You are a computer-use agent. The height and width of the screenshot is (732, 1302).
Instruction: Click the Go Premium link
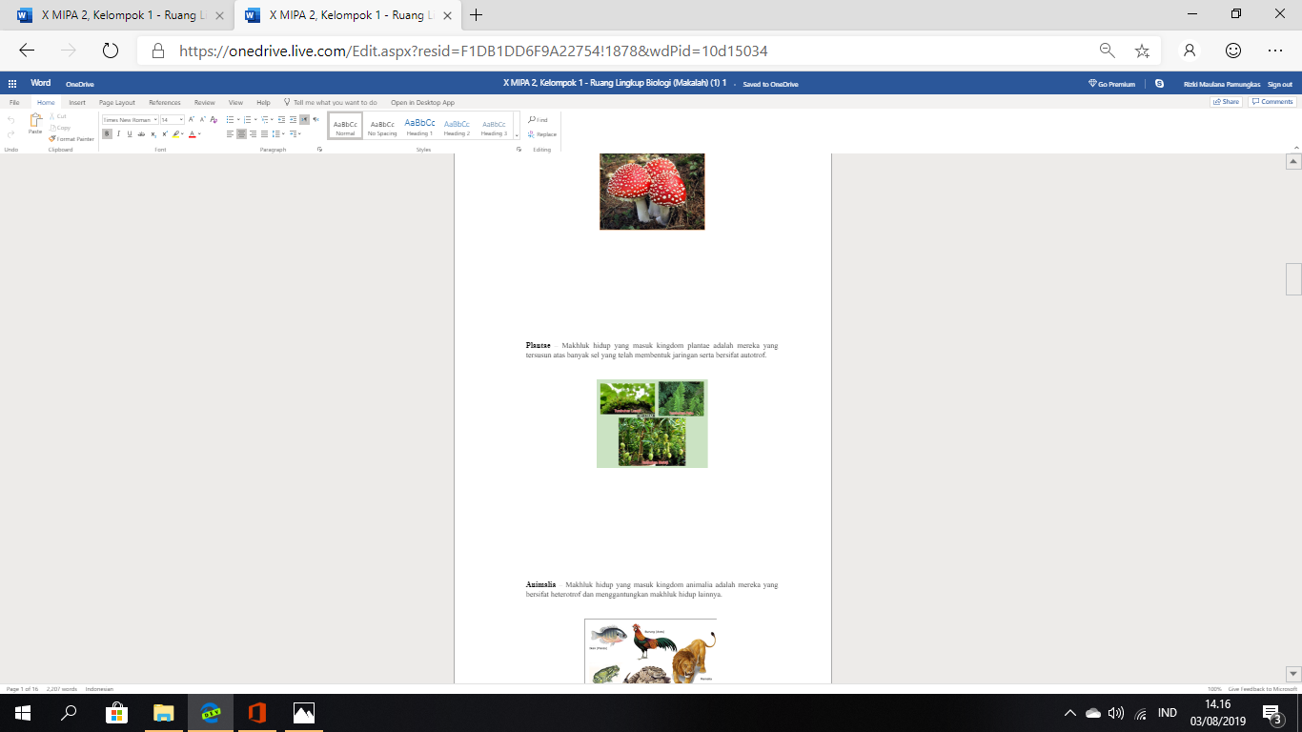tap(1111, 84)
